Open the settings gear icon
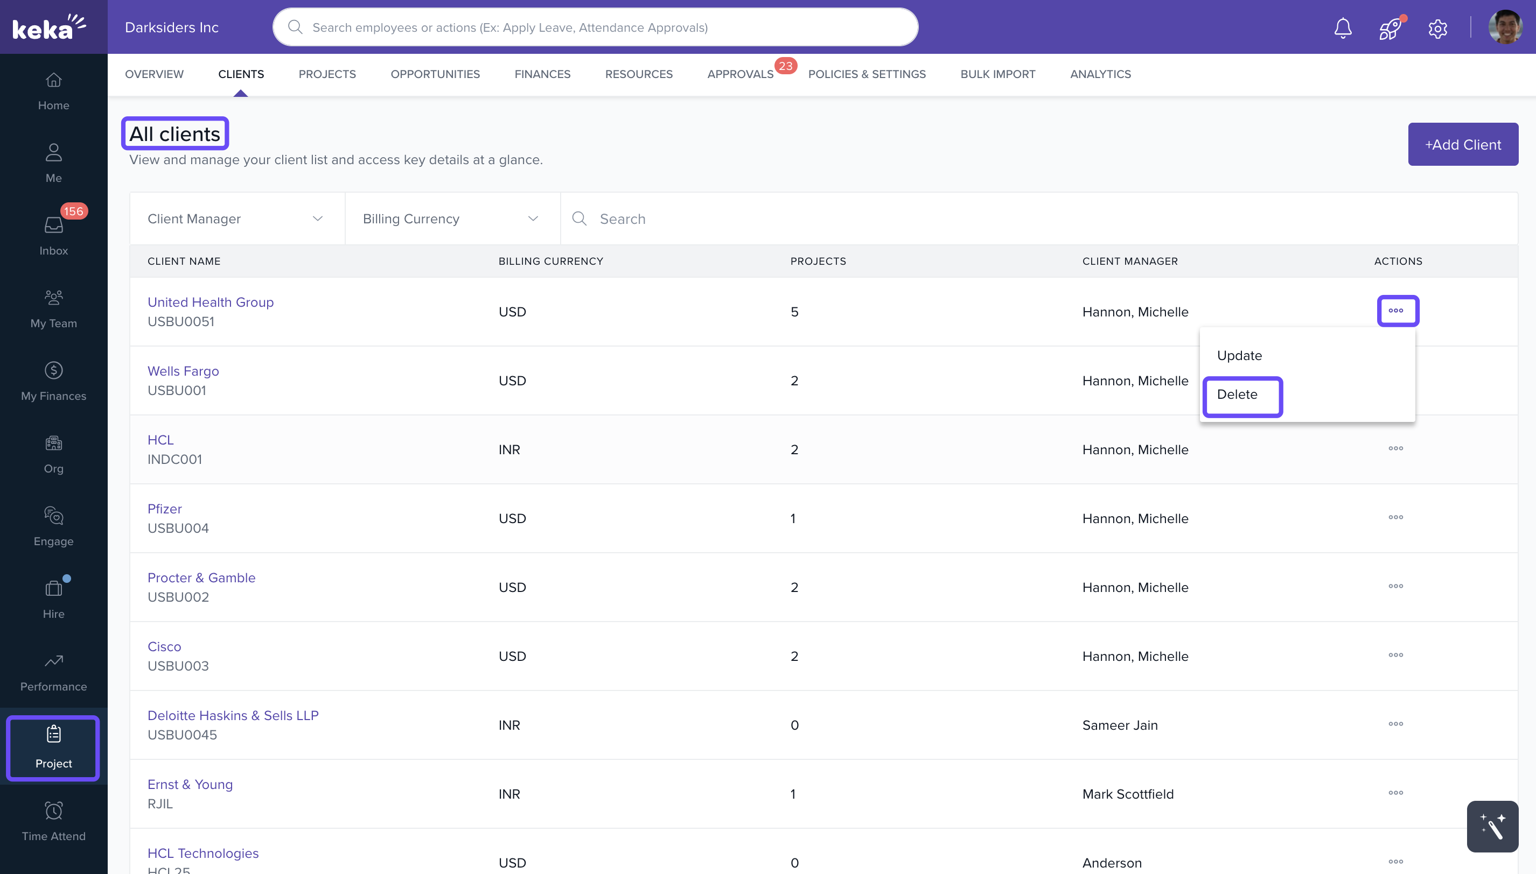The image size is (1536, 874). pos(1437,28)
